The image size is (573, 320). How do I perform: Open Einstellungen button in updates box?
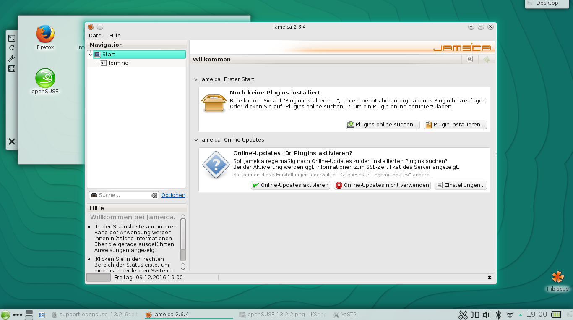tap(461, 185)
